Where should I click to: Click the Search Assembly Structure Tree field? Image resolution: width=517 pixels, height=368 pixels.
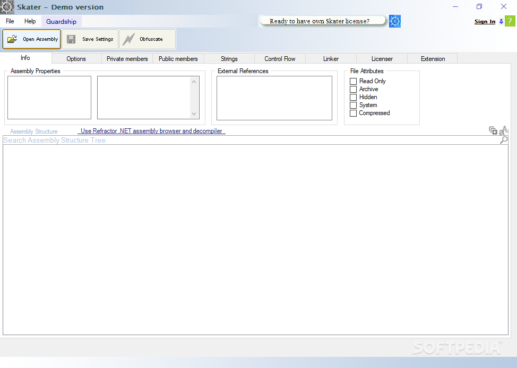point(251,140)
